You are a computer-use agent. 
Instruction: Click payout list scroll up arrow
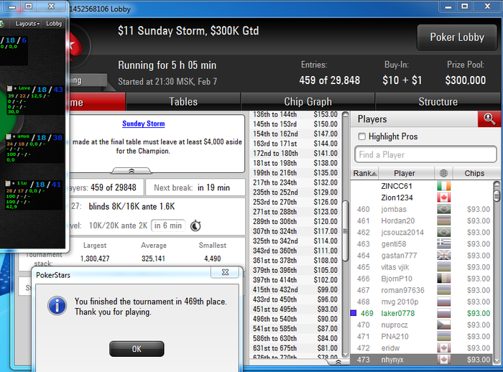click(x=346, y=115)
